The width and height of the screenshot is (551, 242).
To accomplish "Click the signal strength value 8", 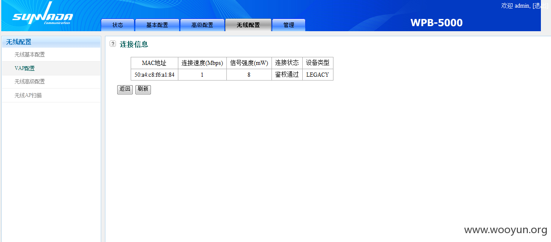I will 249,75.
